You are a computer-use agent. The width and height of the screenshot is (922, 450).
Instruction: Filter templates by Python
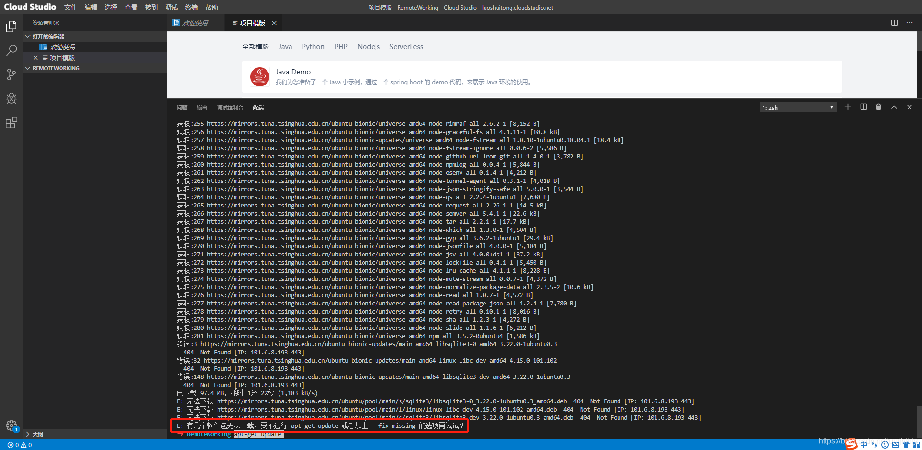click(x=313, y=47)
